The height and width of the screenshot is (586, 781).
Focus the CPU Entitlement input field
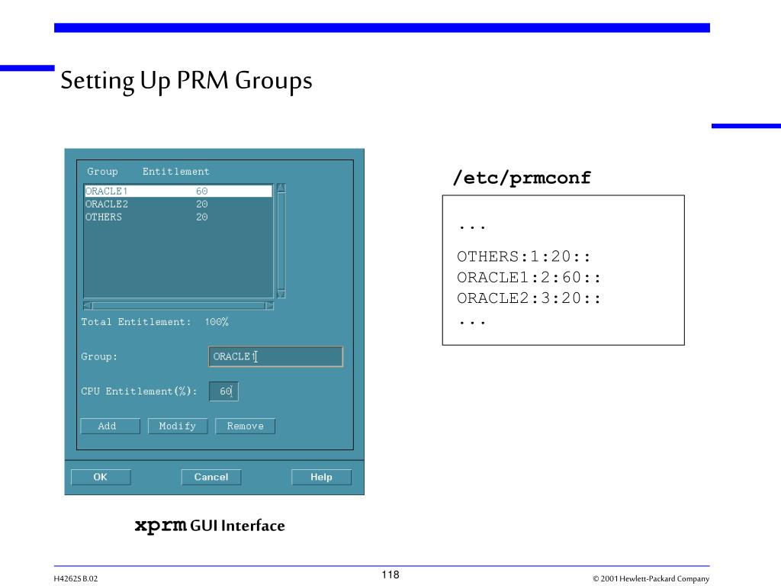(x=223, y=391)
